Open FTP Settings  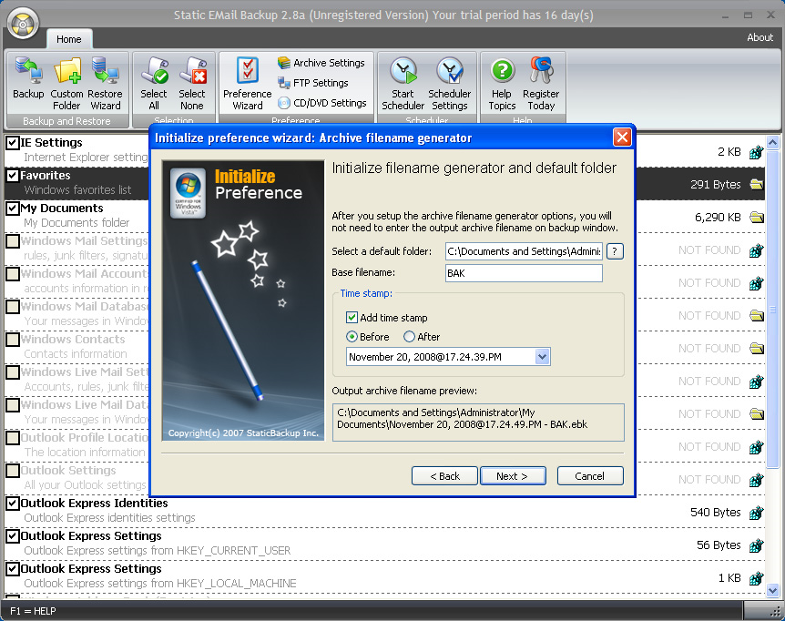point(313,83)
